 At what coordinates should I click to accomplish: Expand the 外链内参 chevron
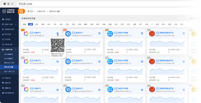pyautogui.click(x=16, y=78)
